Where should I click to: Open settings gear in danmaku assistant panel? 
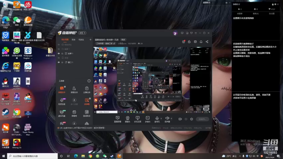point(275,4)
